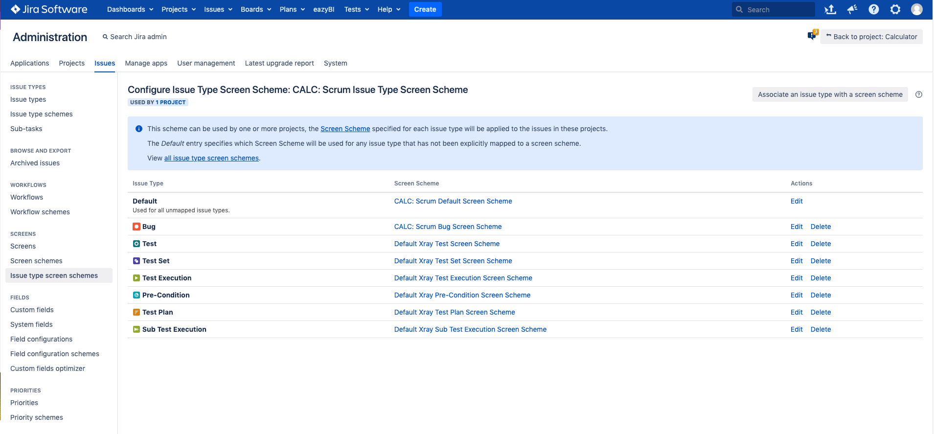Screen dimensions: 934x434
Task: Open the help question mark icon
Action: 874,9
